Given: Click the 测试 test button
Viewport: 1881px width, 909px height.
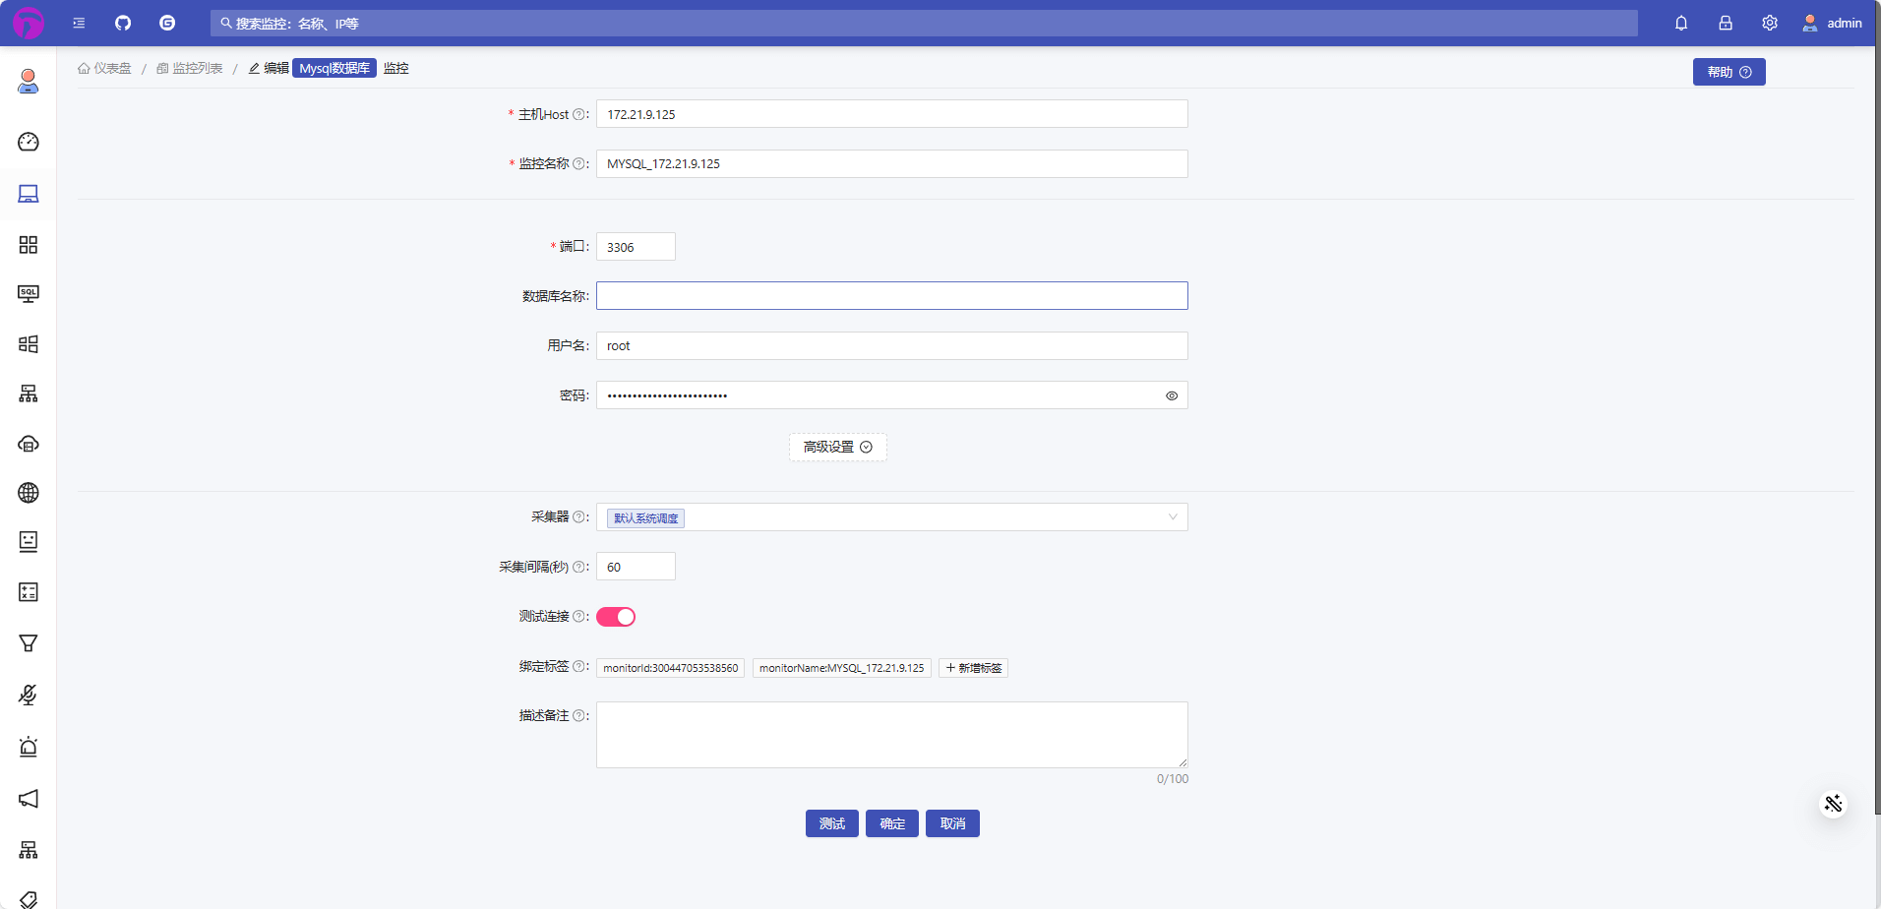Looking at the screenshot, I should pos(831,823).
